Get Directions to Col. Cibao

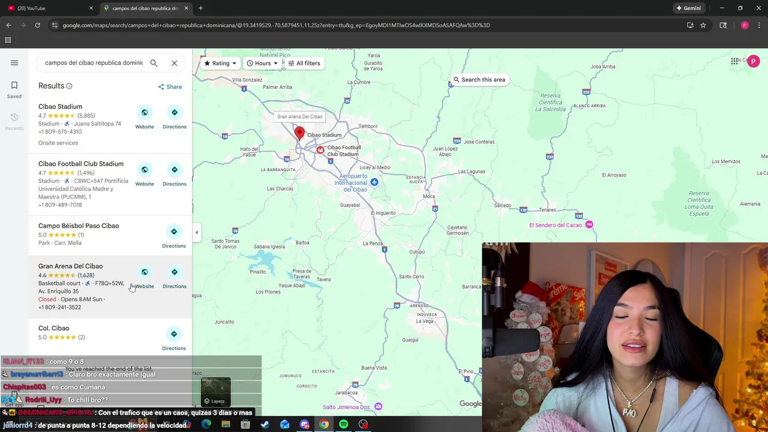point(174,340)
